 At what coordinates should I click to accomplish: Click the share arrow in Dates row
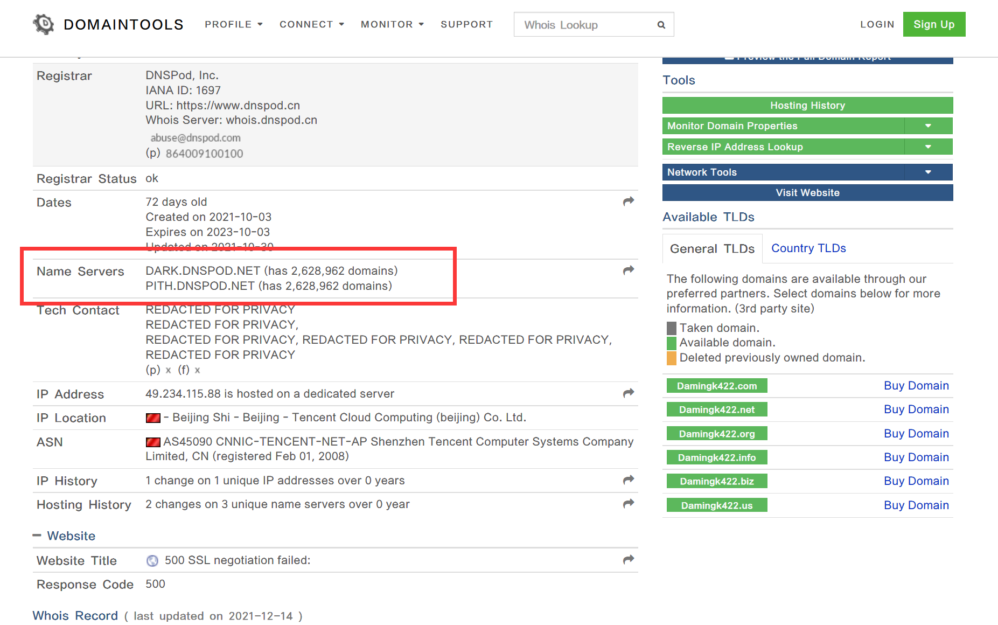pyautogui.click(x=628, y=201)
